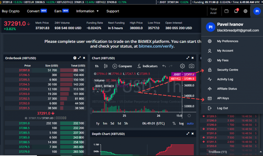This screenshot has height=156, width=263.
Task: Select bid price 37291.0 in orderbook
Action: point(24,123)
